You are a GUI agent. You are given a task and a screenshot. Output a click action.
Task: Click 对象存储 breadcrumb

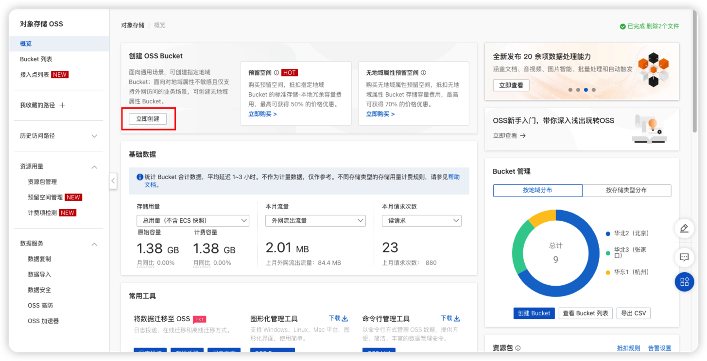(x=133, y=25)
